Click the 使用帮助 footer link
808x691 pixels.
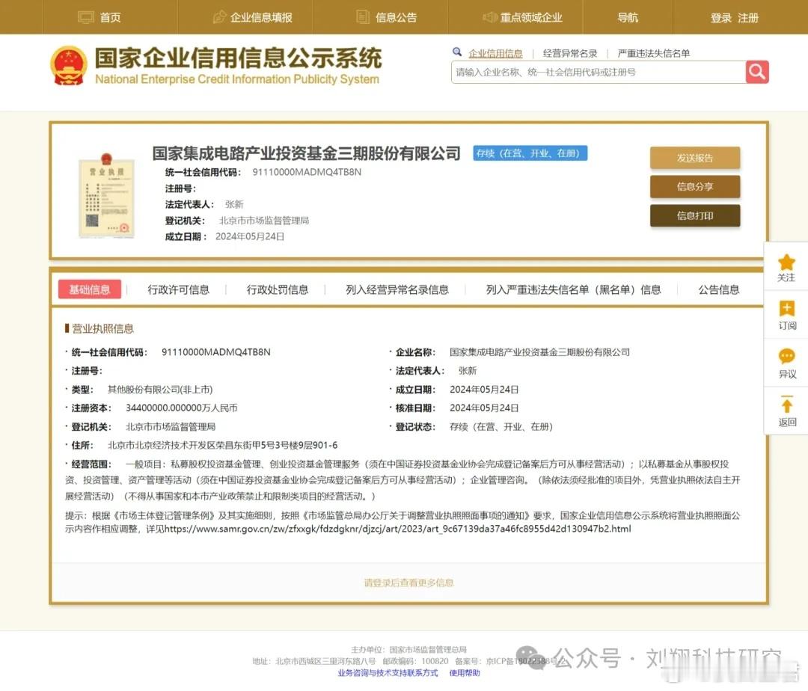[x=465, y=672]
